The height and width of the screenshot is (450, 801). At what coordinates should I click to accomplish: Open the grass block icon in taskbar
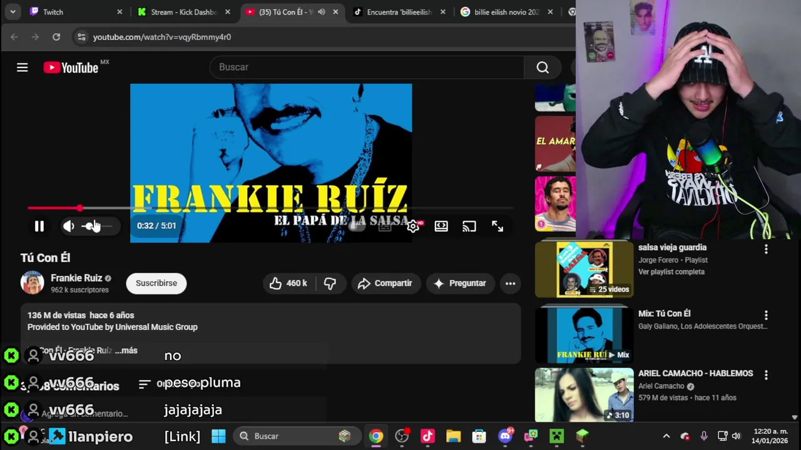coord(582,436)
